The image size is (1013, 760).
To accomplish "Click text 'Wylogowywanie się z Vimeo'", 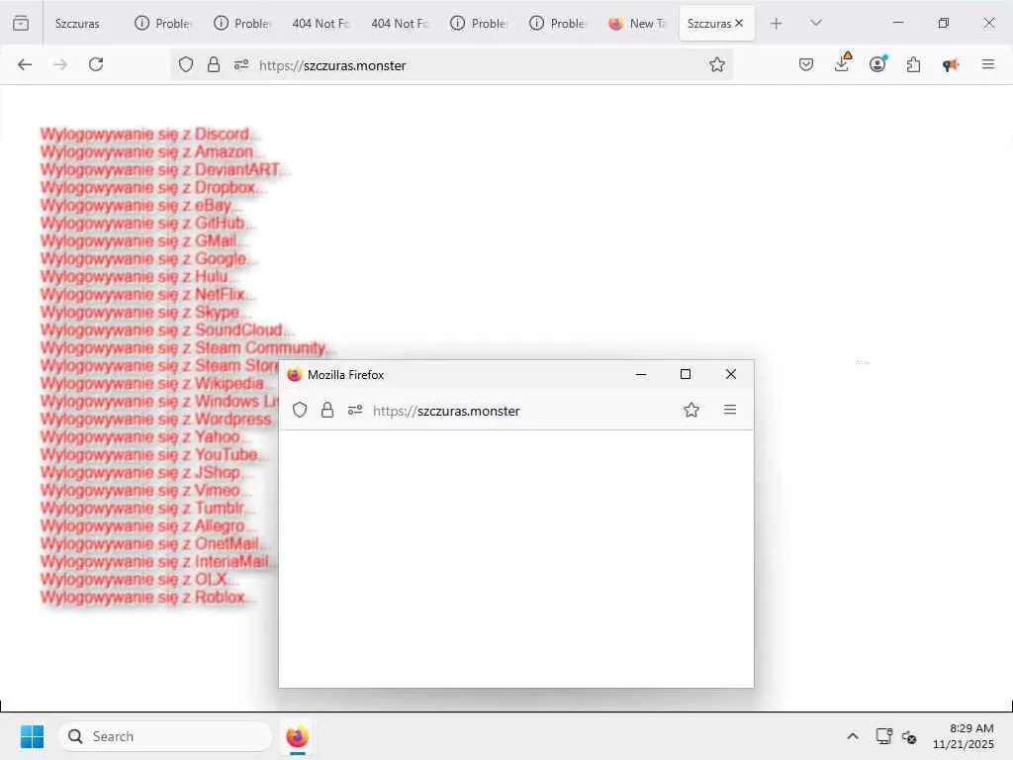I will tap(139, 491).
